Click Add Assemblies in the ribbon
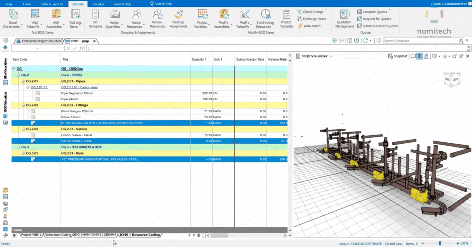 pyautogui.click(x=55, y=19)
